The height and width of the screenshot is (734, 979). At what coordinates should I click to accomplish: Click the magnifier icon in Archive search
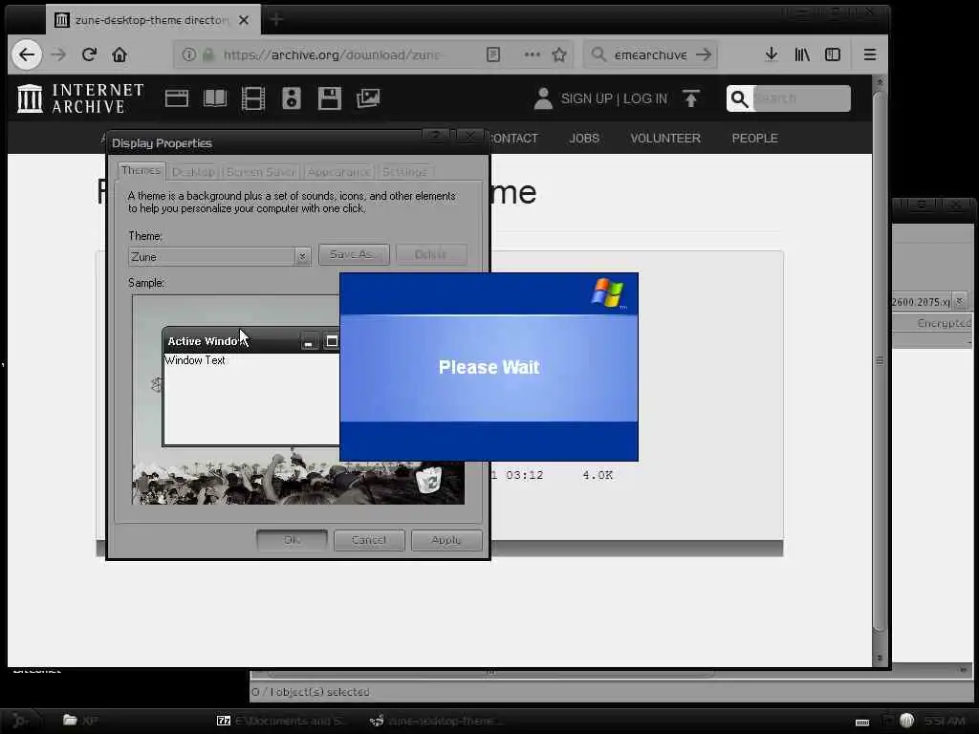[x=739, y=98]
